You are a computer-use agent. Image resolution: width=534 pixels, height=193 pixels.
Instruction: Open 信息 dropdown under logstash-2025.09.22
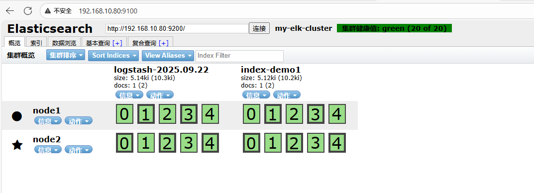click(x=129, y=95)
